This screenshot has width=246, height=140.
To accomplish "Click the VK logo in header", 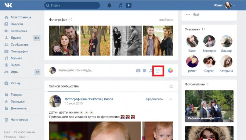I will 8,5.
